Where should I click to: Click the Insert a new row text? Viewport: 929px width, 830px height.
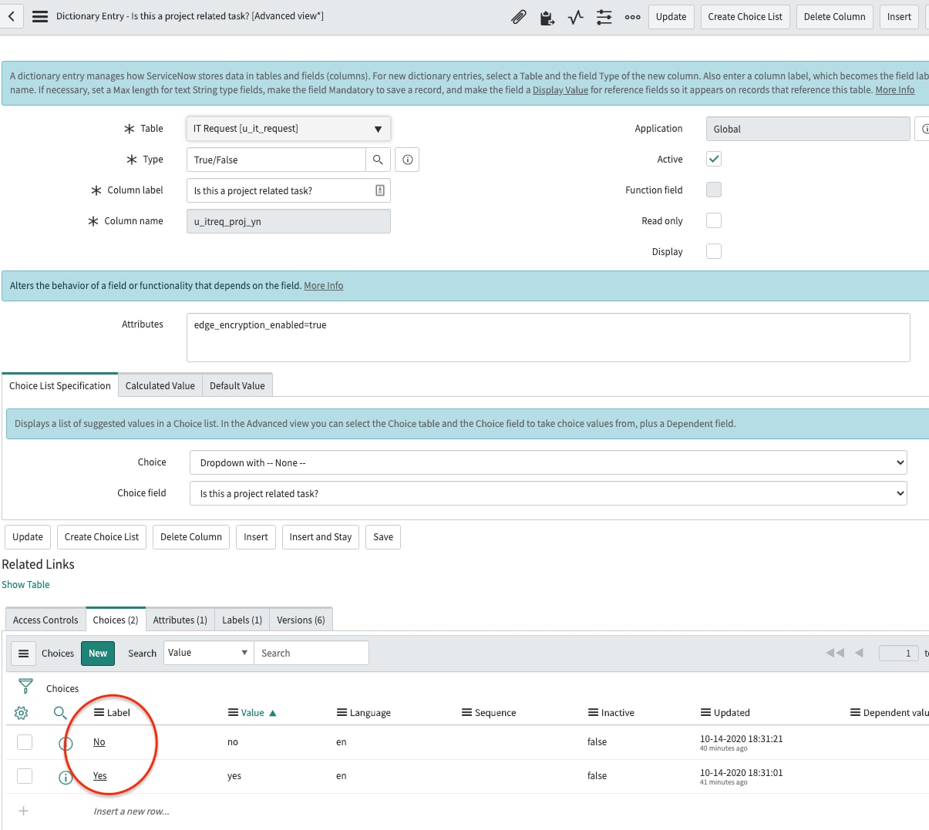132,811
